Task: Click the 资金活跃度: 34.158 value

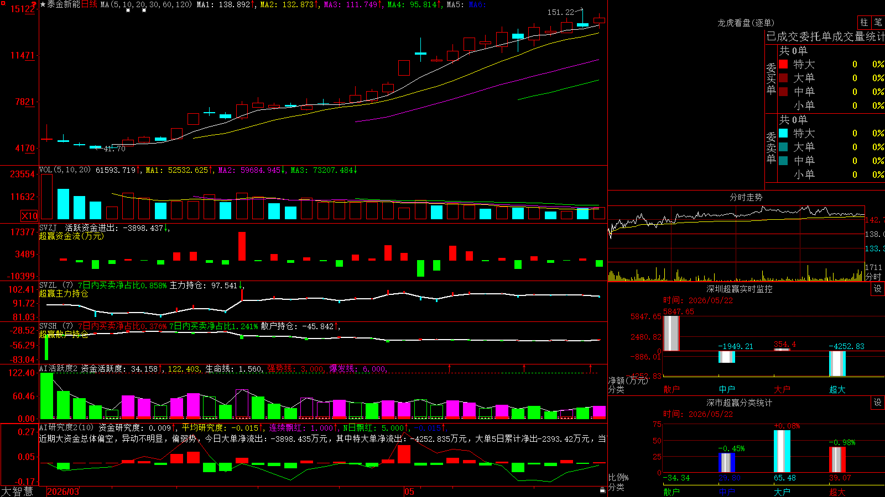Action: [119, 368]
